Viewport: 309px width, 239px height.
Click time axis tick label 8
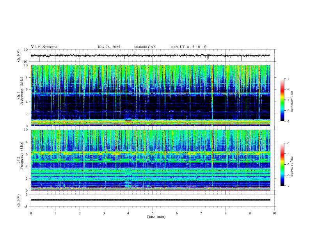click(226, 213)
